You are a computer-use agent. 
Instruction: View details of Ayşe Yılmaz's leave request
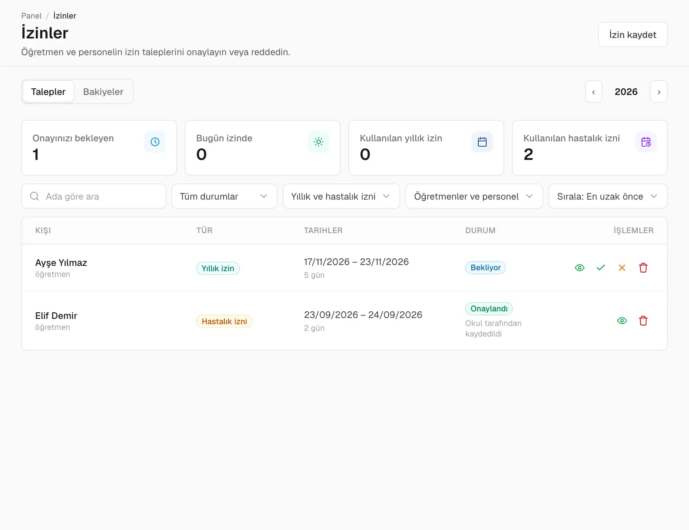(579, 268)
